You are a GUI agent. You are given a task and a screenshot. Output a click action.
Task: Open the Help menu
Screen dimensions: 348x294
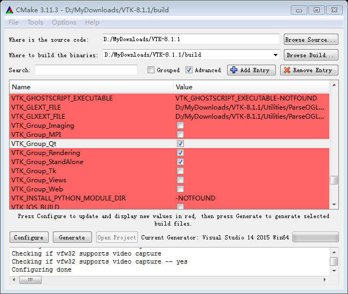tap(92, 22)
